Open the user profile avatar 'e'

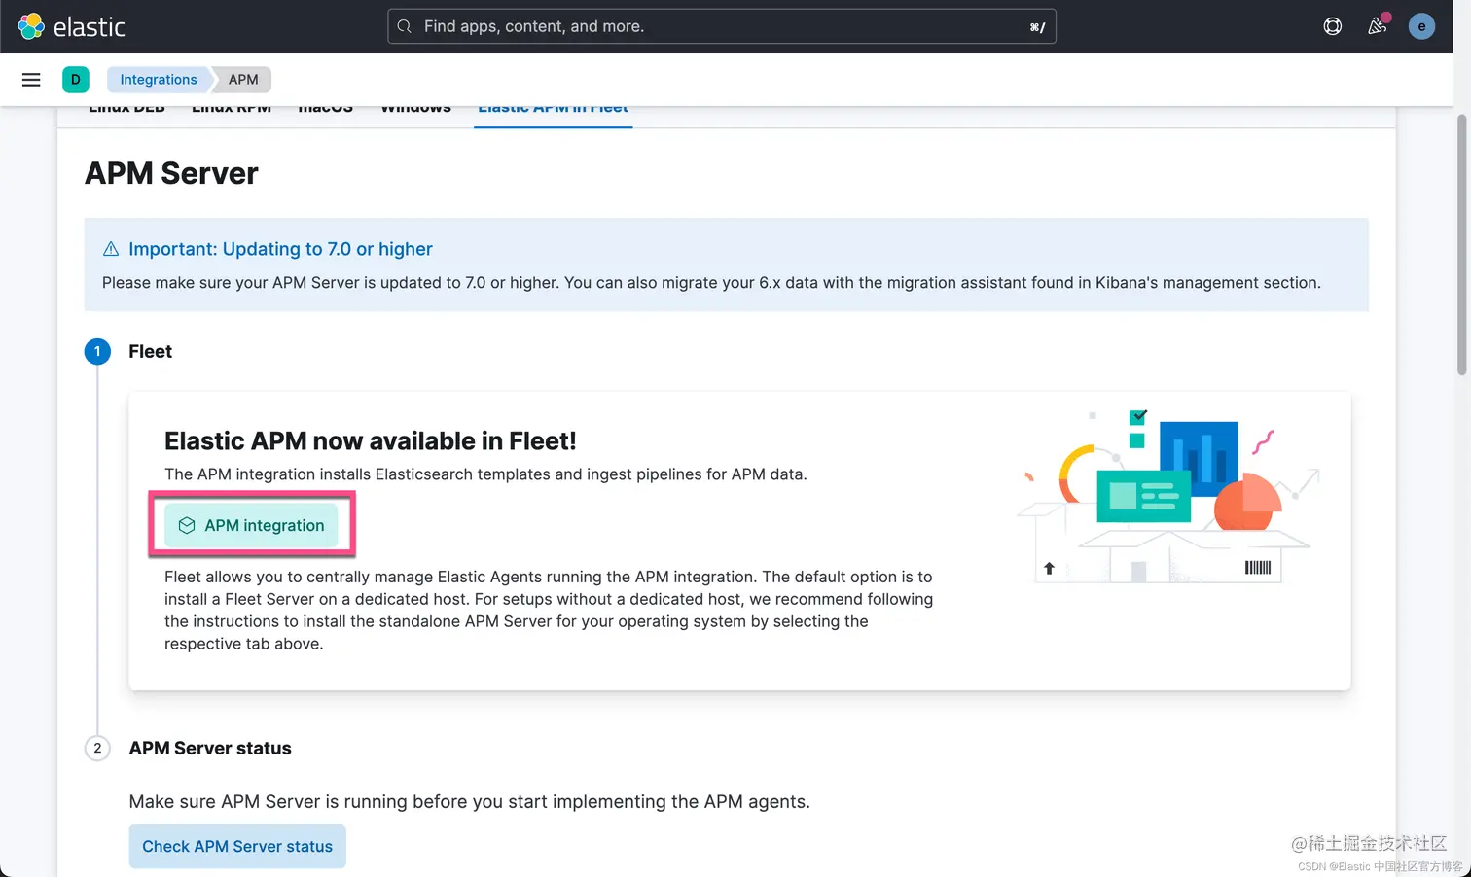pos(1421,26)
